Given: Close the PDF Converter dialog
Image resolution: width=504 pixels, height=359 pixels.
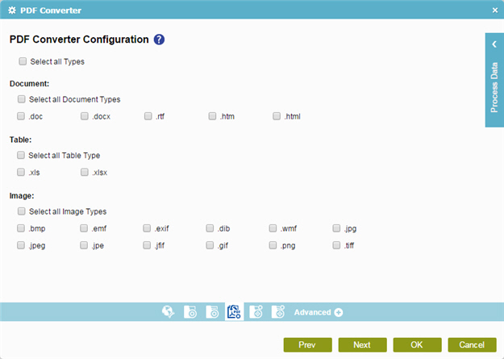Looking at the screenshot, I should pyautogui.click(x=495, y=10).
